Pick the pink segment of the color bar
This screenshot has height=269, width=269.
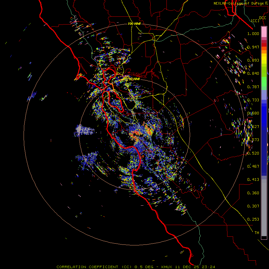click(x=264, y=32)
